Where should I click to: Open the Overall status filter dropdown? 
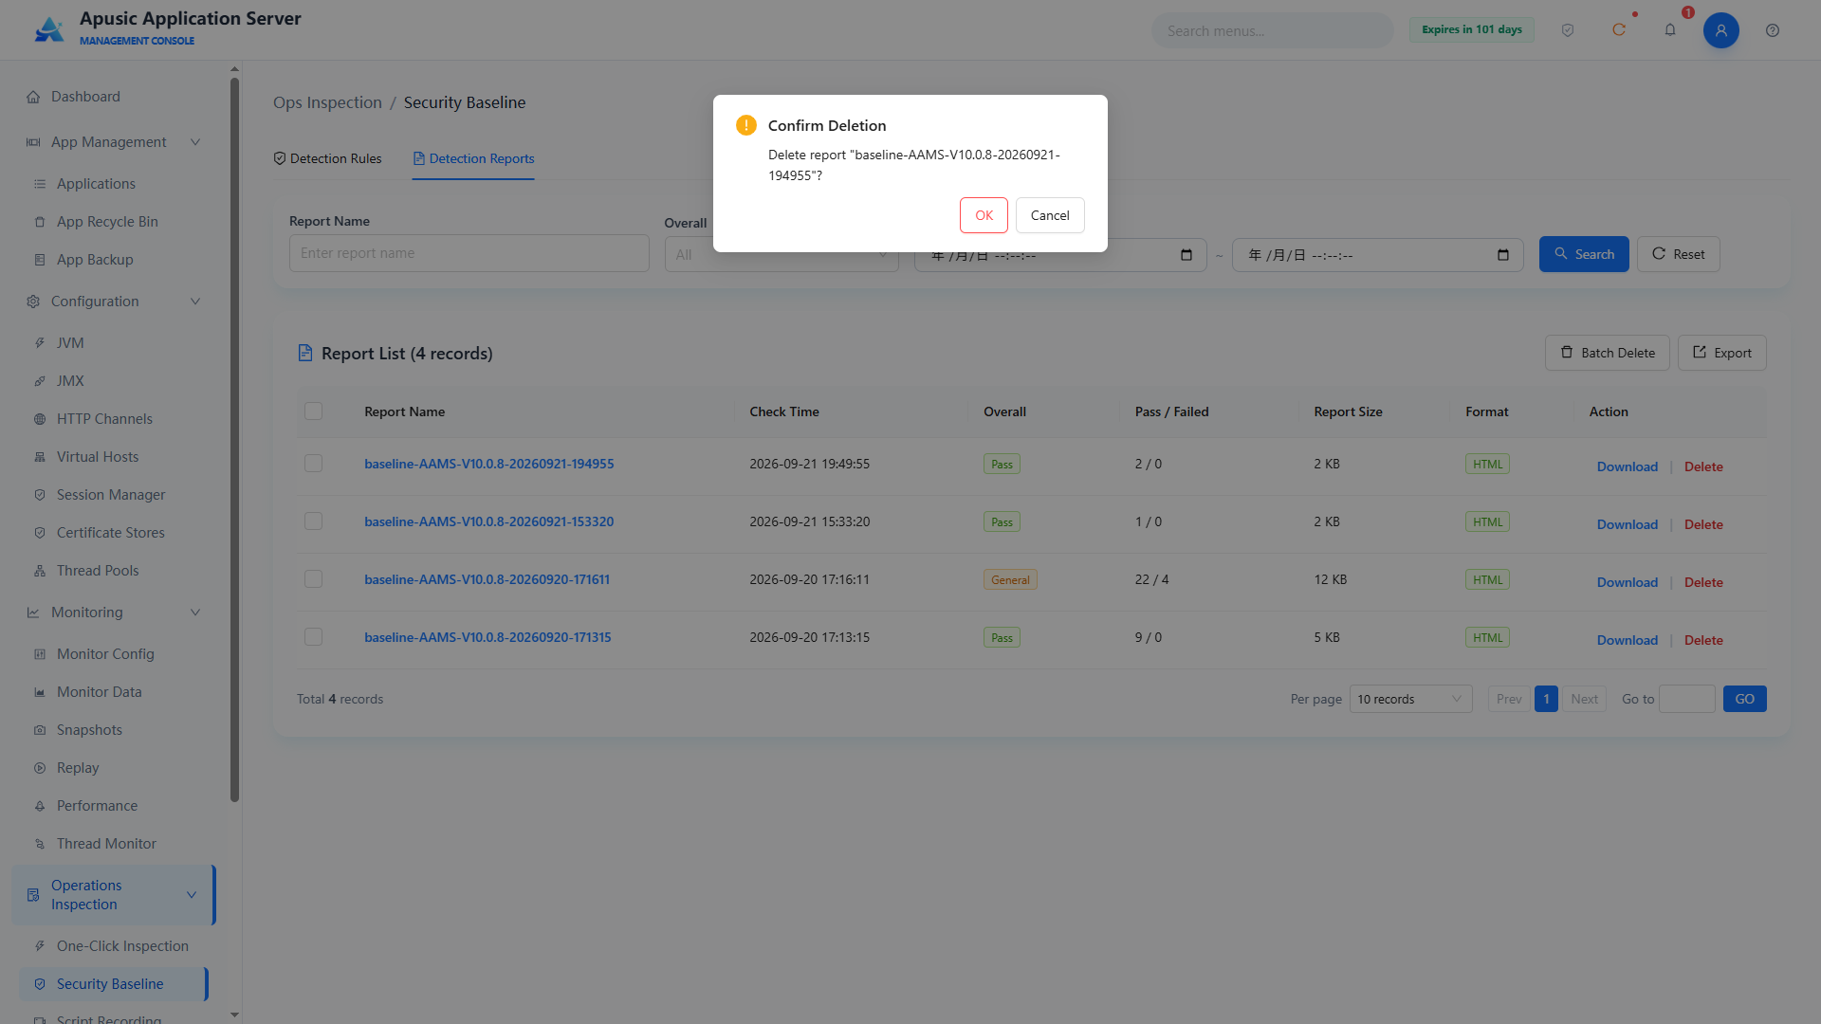782,254
